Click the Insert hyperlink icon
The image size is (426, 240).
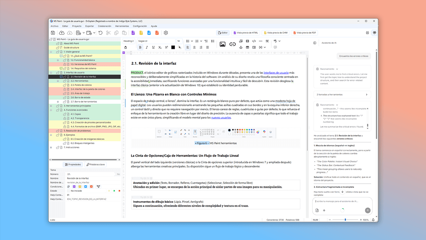pyautogui.click(x=232, y=44)
